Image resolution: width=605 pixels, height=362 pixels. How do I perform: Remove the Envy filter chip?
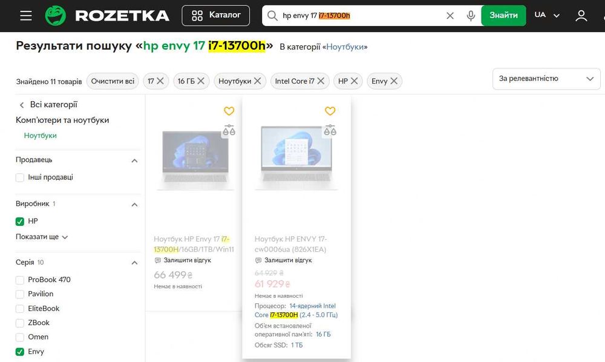pos(394,81)
